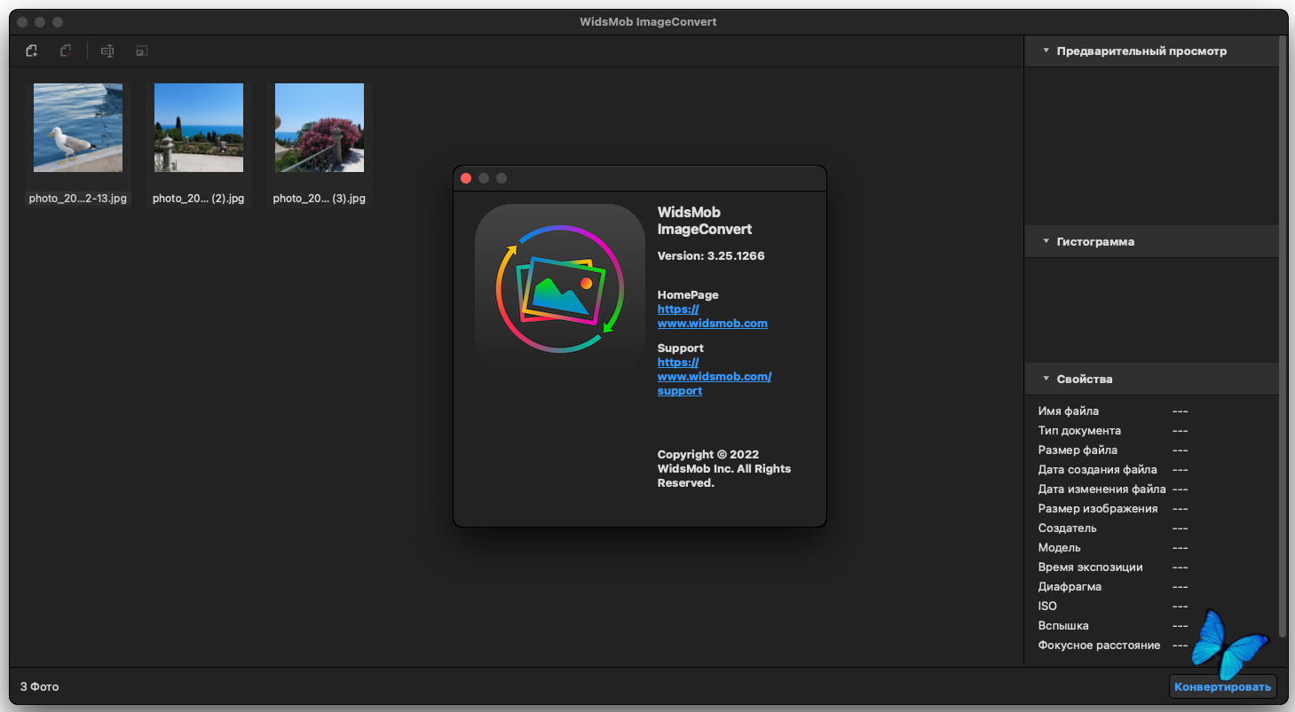Click the 3 Фото status text

coord(40,686)
